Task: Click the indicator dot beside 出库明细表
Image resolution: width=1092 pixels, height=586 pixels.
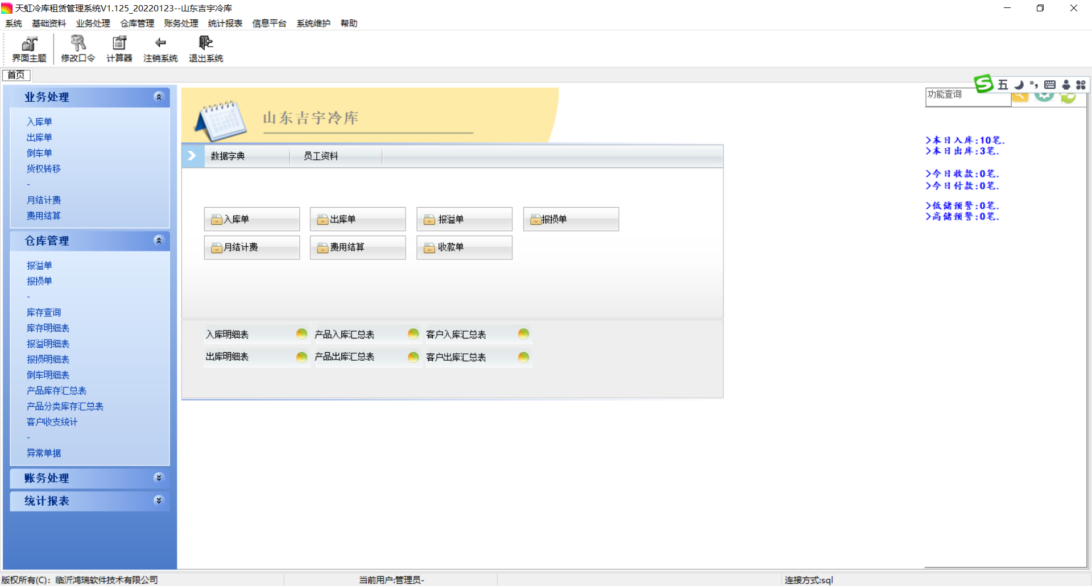Action: (301, 357)
